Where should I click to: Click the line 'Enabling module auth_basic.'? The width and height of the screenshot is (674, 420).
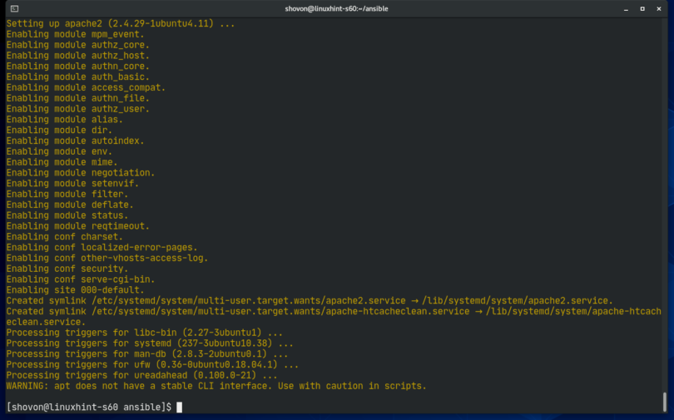[x=78, y=77]
